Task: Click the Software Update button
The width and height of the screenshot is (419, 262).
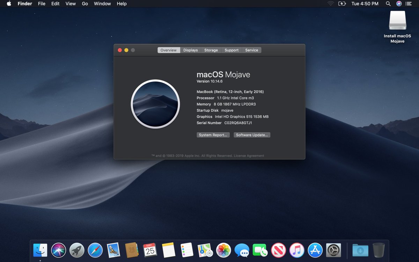Action: pos(252,135)
